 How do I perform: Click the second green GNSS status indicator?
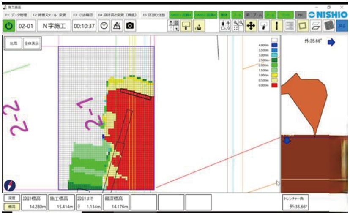(x=205, y=15)
